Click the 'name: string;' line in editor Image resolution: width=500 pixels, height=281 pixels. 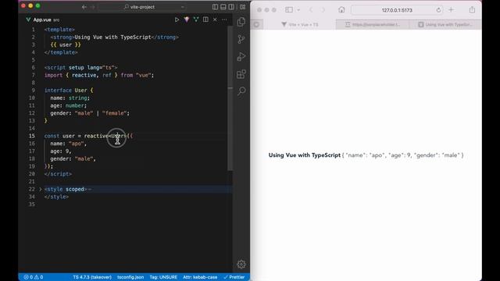tap(70, 98)
